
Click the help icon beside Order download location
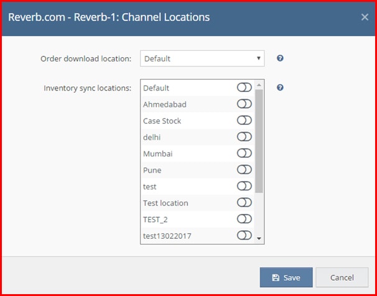280,58
